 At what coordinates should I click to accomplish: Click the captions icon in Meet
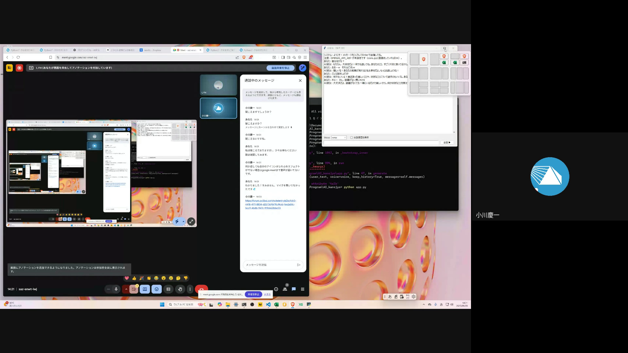click(168, 289)
